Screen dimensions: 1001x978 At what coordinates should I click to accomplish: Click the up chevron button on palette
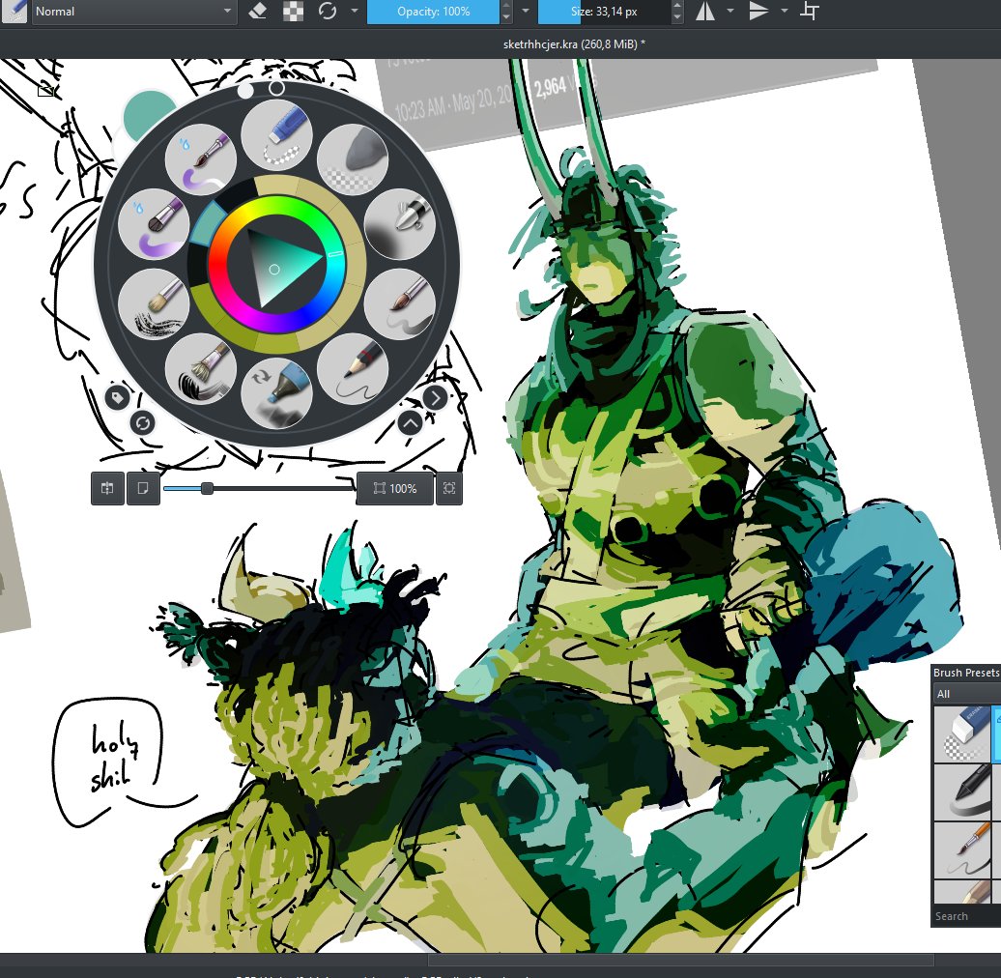pyautogui.click(x=410, y=423)
